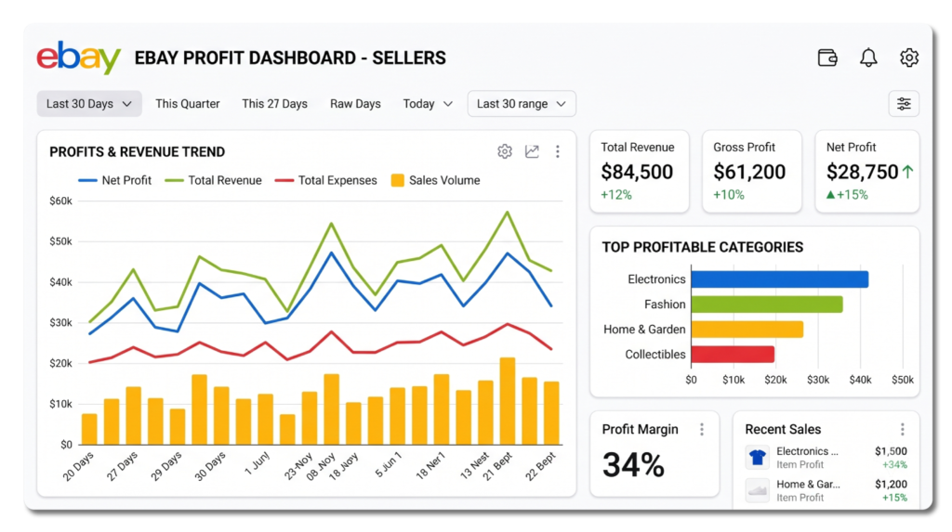
Task: Toggle Total Expenses legend series
Action: [325, 180]
